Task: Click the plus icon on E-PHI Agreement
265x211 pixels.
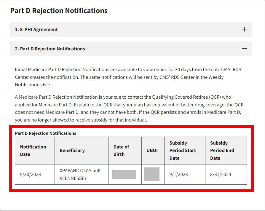Action: point(244,29)
